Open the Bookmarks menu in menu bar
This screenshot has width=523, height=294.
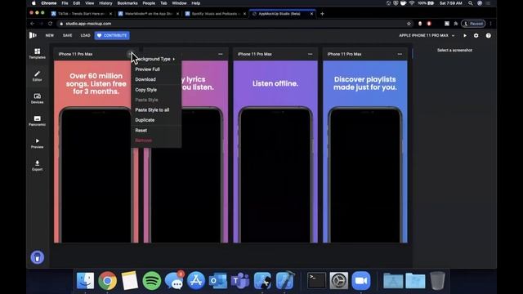tap(127, 3)
